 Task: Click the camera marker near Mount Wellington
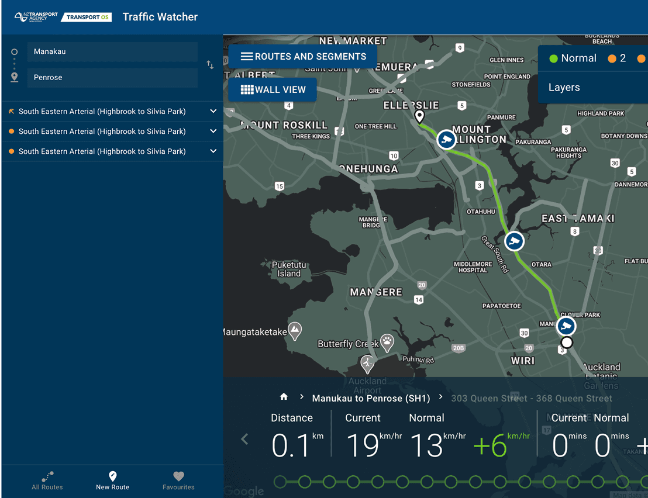click(446, 140)
